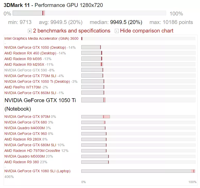Select AMD Radeon RX 460 (Desktop)

pos(30,53)
